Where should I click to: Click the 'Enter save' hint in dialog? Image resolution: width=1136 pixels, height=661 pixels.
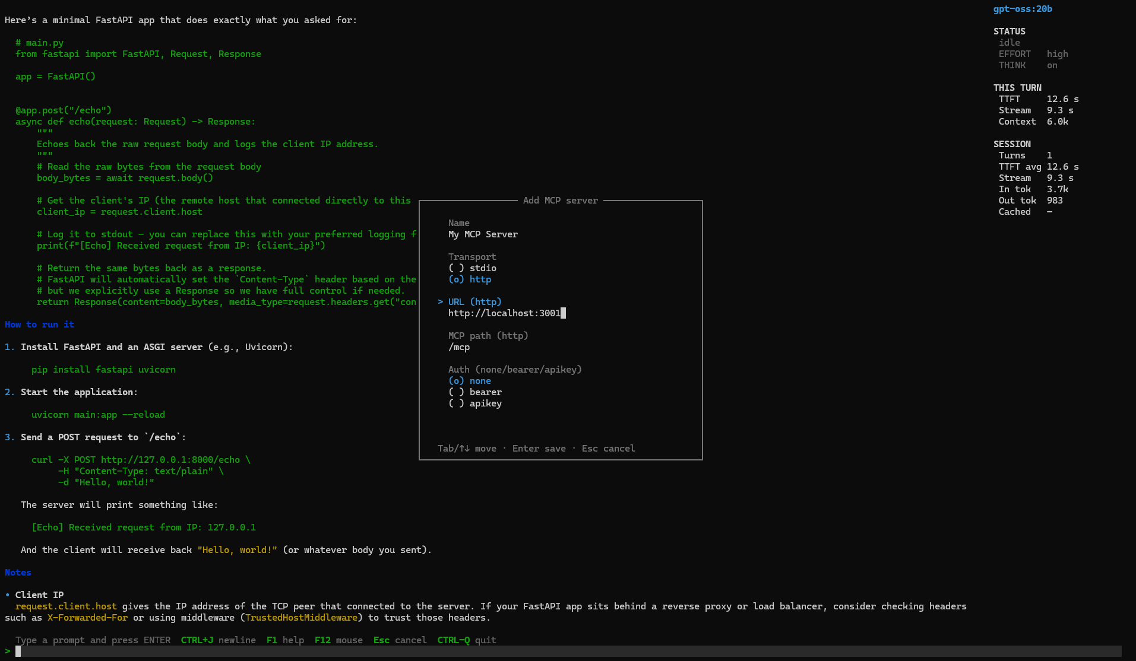pyautogui.click(x=539, y=449)
